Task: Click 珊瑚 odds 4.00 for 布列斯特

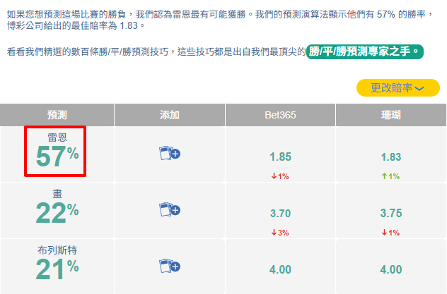Action: pyautogui.click(x=391, y=269)
